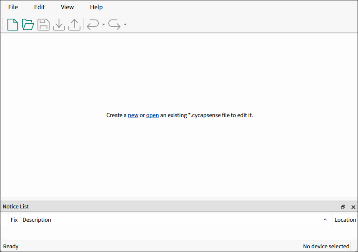Viewport: 358px width, 252px height.
Task: Click the Export up-arrow toolbar icon
Action: [74, 24]
